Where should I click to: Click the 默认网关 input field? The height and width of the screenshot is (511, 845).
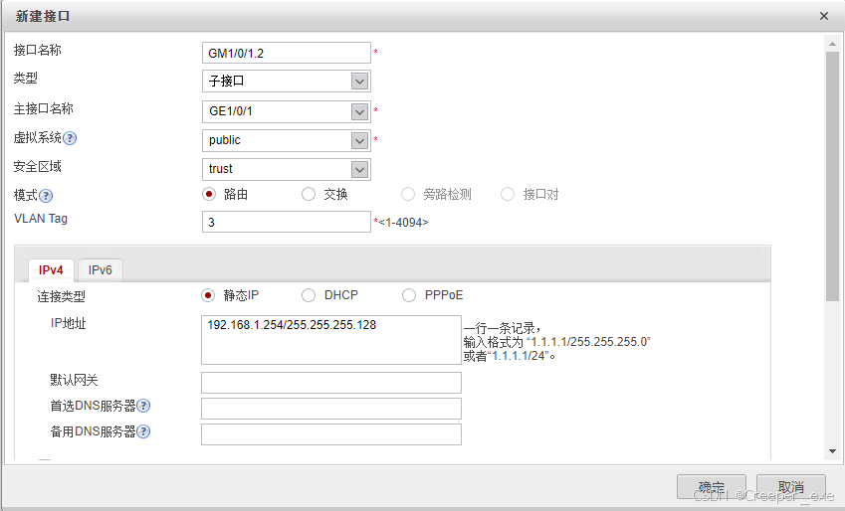tap(330, 383)
